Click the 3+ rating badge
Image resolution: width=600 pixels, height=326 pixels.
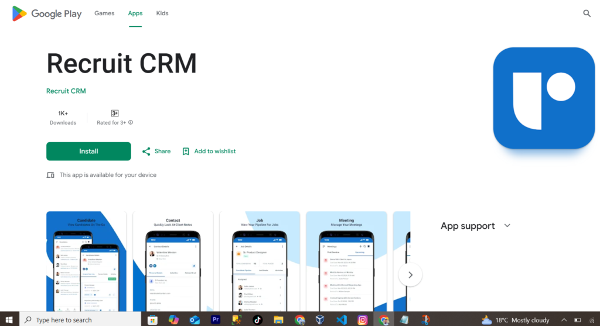[x=114, y=113]
